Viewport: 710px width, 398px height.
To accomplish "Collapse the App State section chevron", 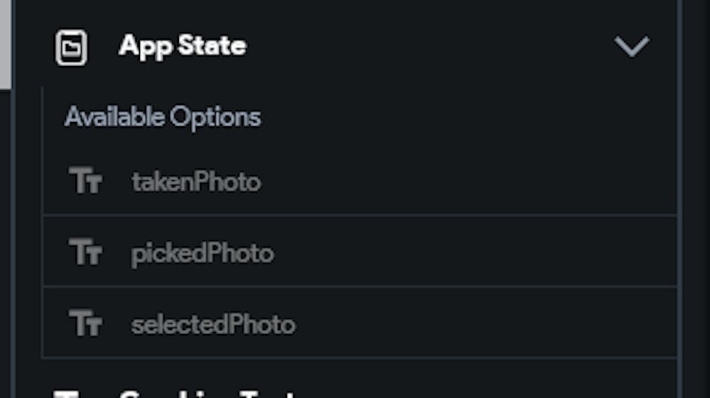I will (631, 47).
